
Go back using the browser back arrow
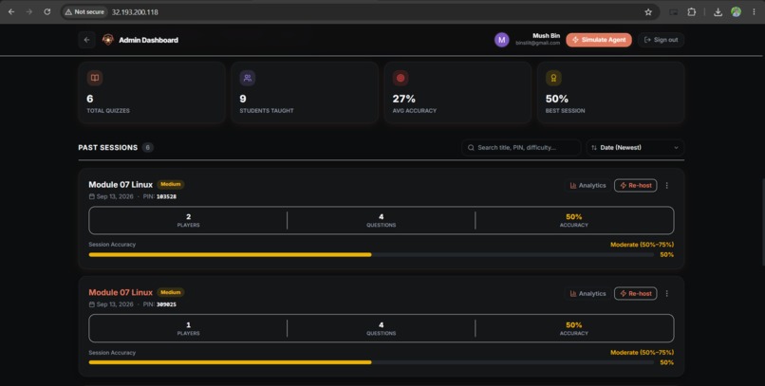pyautogui.click(x=11, y=11)
